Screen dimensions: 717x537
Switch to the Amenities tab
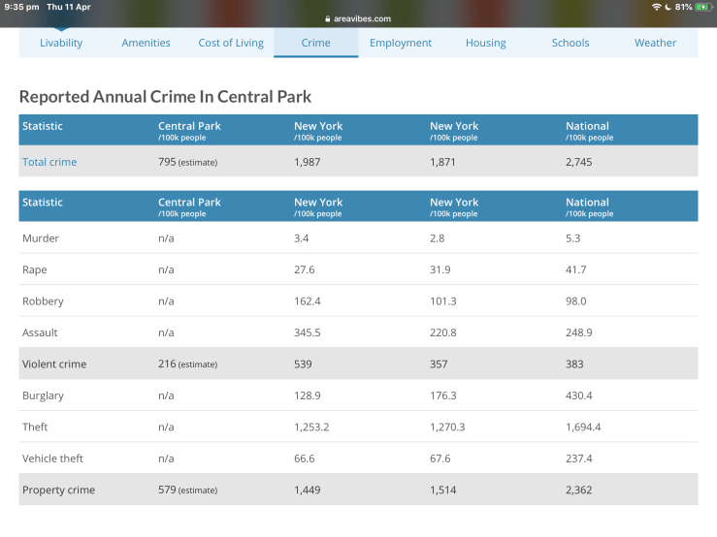[146, 43]
